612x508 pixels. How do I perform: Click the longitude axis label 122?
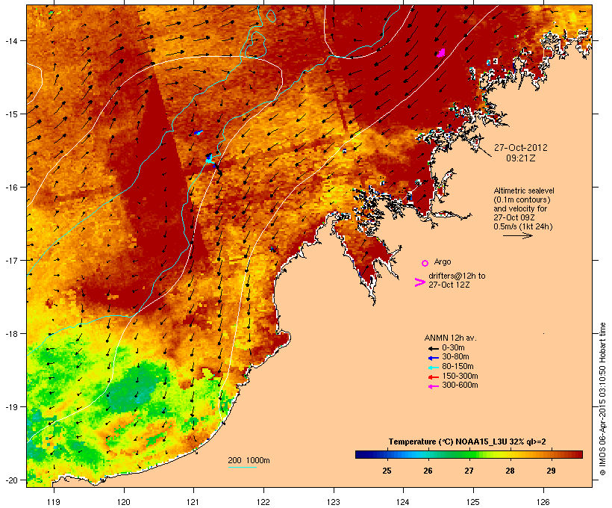tap(263, 502)
